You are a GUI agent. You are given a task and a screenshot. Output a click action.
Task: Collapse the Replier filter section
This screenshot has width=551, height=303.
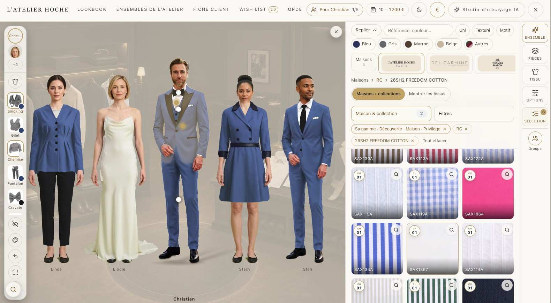click(x=366, y=30)
